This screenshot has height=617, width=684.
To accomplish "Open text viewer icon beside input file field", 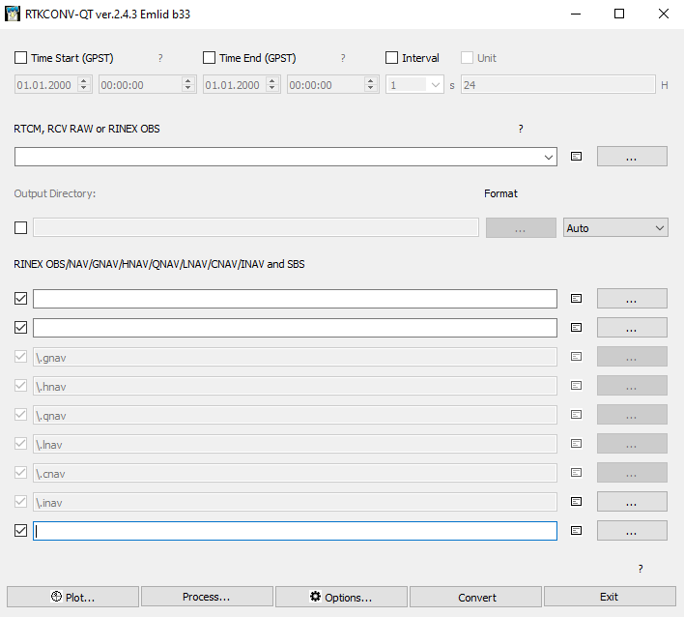I will [x=576, y=157].
